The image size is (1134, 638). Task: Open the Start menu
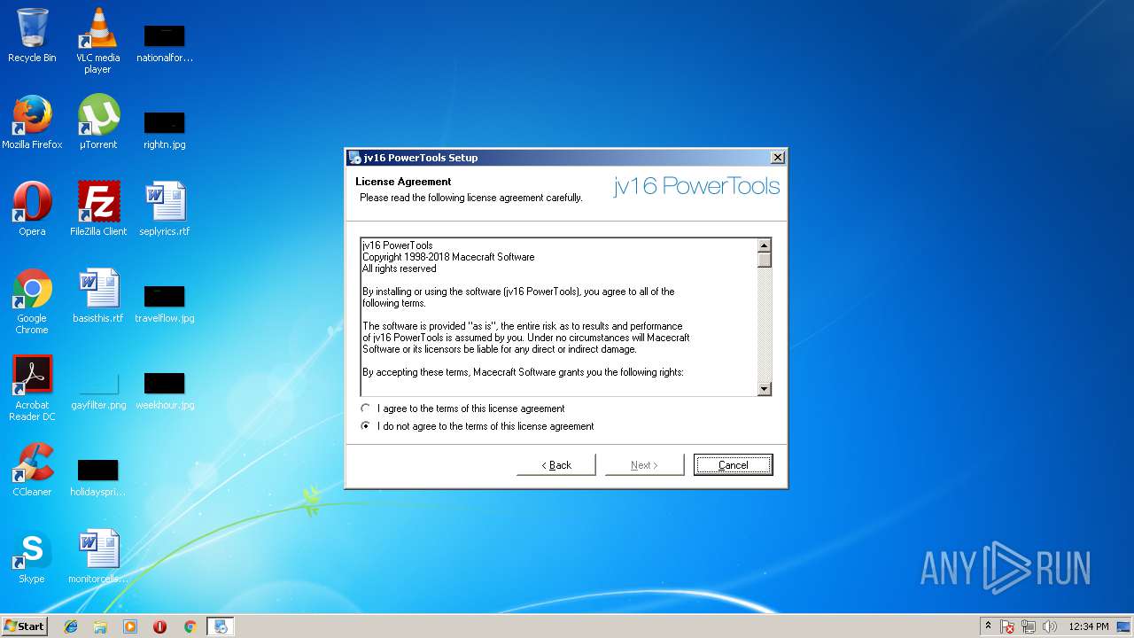(25, 626)
